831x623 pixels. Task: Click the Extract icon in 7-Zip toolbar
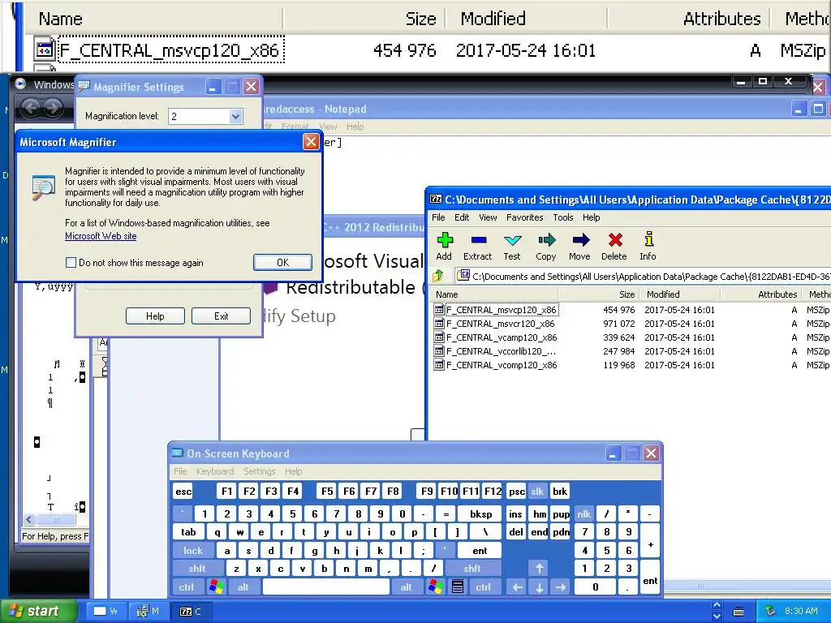coord(477,247)
